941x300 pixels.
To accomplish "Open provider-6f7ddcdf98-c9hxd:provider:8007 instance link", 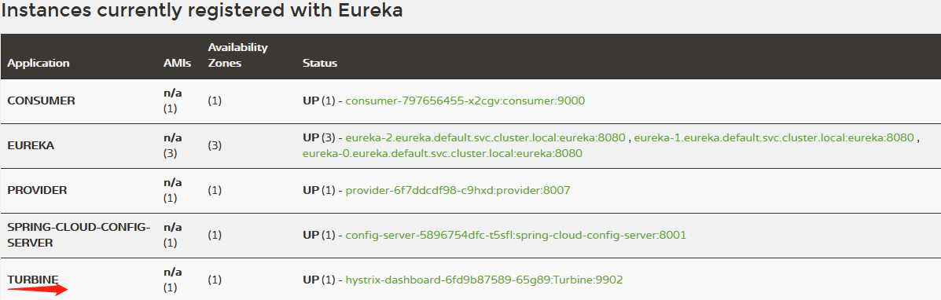I will click(458, 190).
